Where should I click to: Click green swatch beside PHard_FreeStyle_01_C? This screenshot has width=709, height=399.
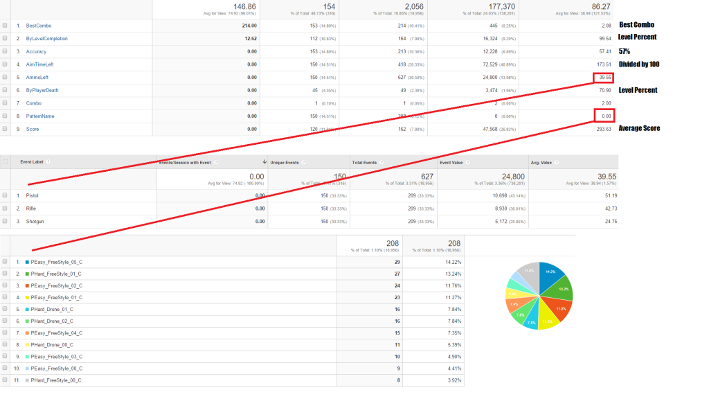coord(27,274)
